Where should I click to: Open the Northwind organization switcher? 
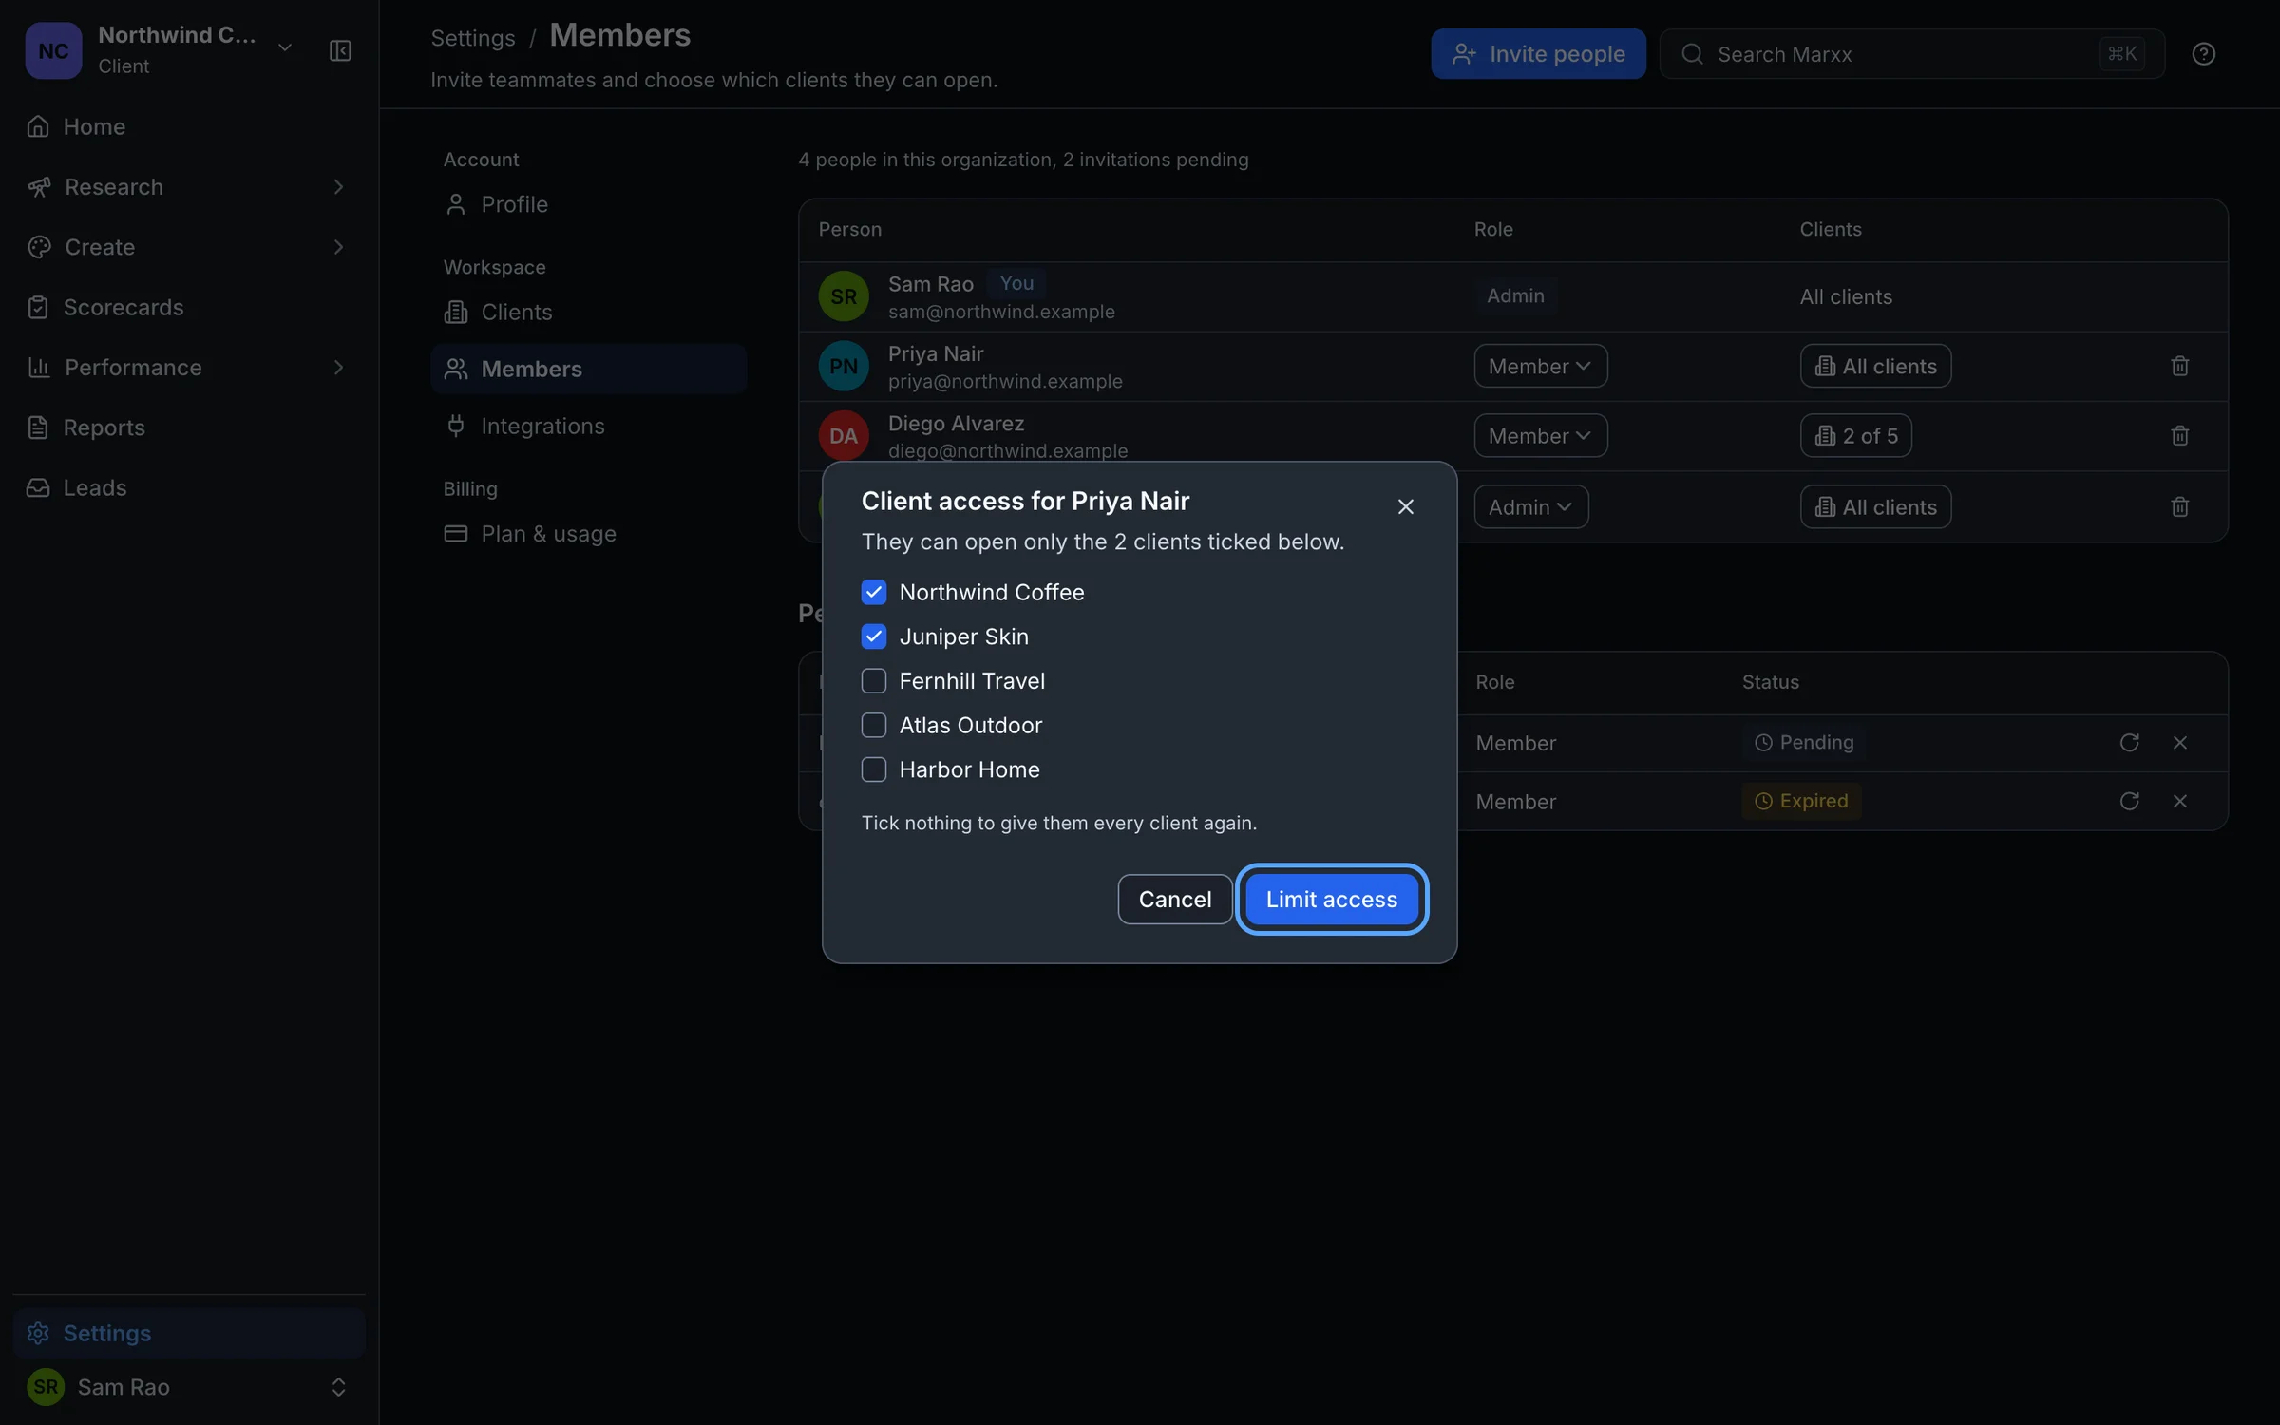click(161, 50)
